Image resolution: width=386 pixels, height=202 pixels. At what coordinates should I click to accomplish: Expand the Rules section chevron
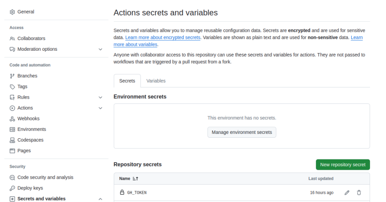(100, 97)
